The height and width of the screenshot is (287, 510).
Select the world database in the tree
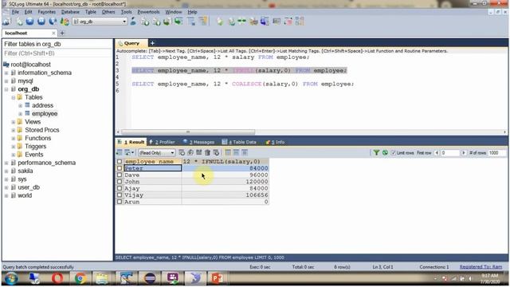[25, 195]
